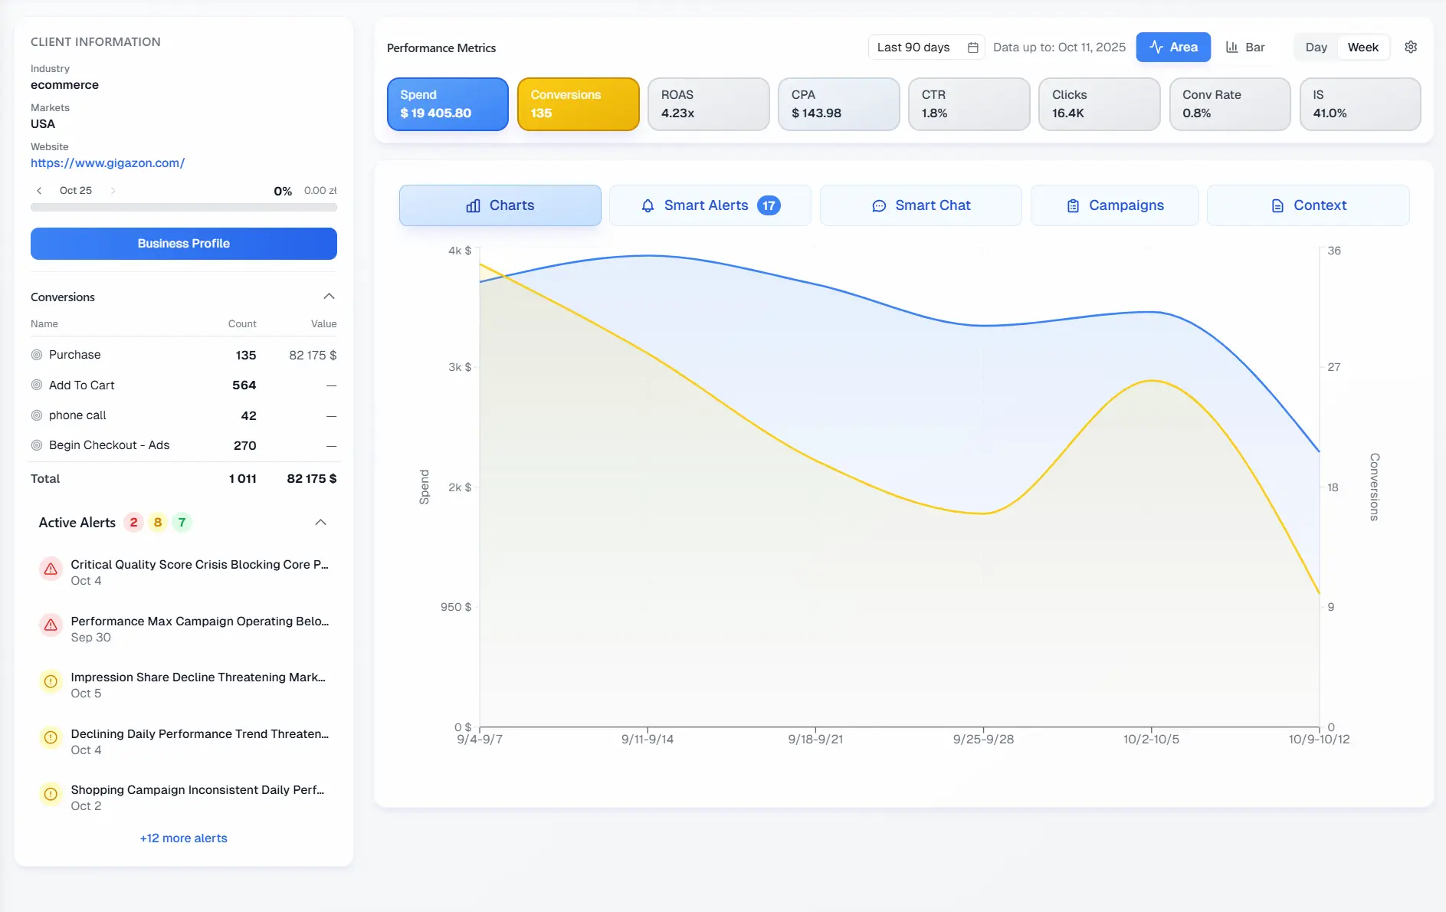Collapse the Active Alerts section

(321, 522)
